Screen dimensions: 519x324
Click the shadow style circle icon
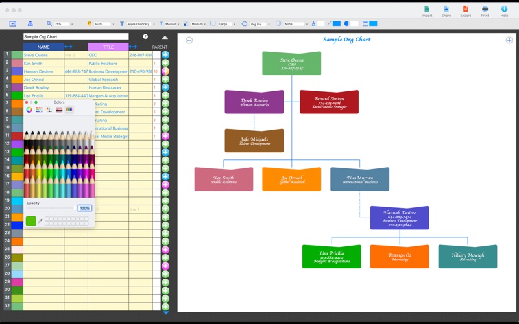click(x=278, y=23)
